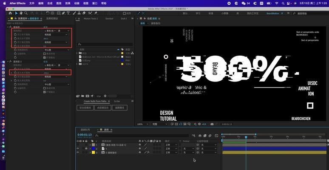Collapse the second displacement map effect
329x170 pixels.
pyautogui.click(x=8, y=62)
